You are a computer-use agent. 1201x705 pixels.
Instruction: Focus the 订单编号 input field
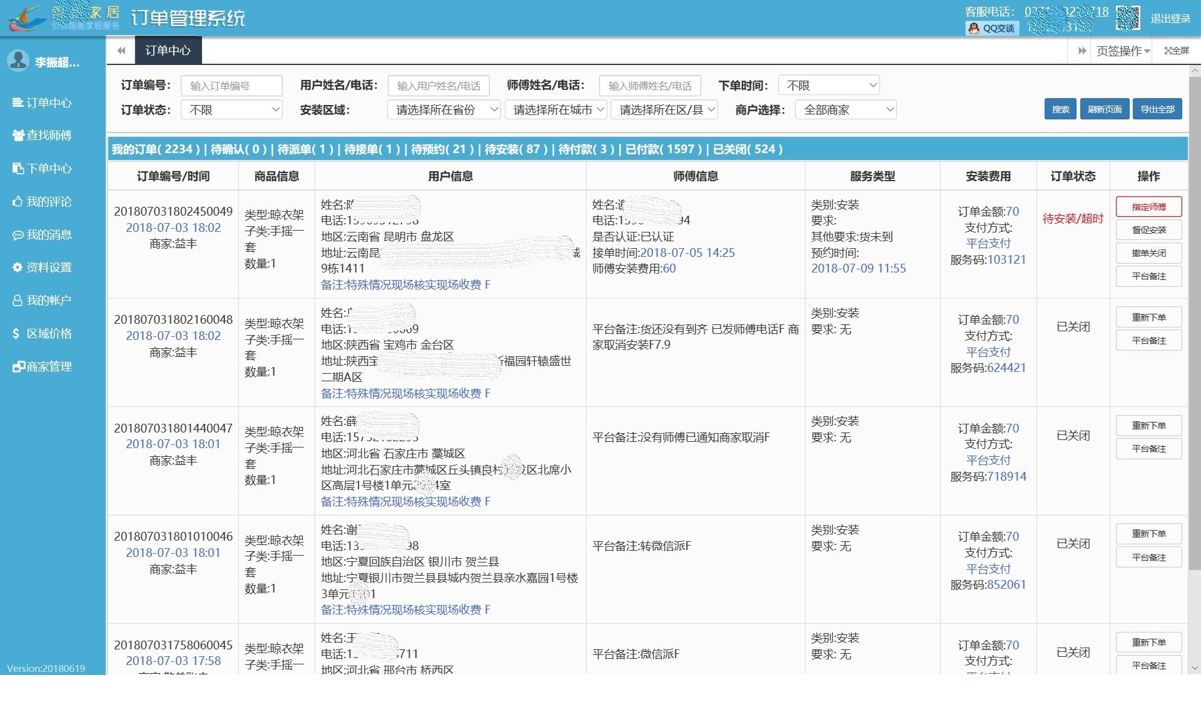click(231, 86)
